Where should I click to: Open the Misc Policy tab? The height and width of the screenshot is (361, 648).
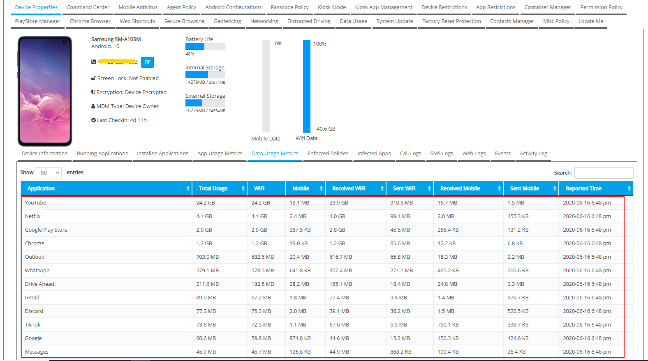pos(556,21)
